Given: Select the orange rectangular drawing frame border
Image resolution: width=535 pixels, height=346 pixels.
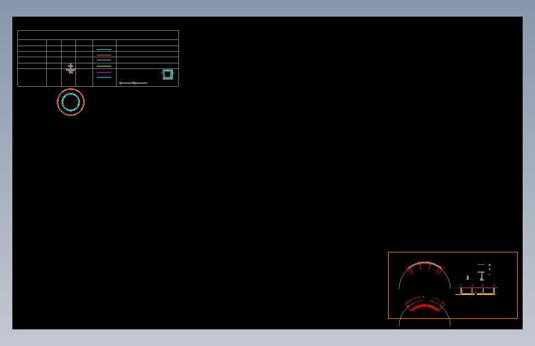Looking at the screenshot, I should (453, 286).
